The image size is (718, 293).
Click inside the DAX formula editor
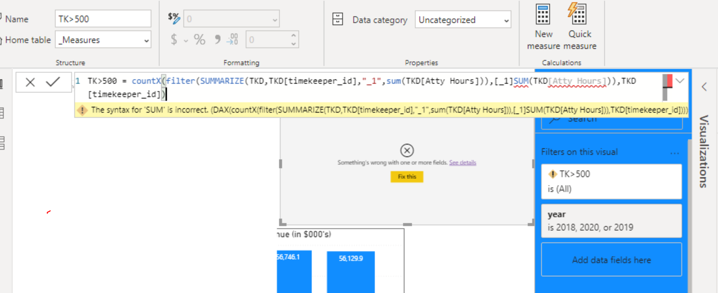coord(366,87)
